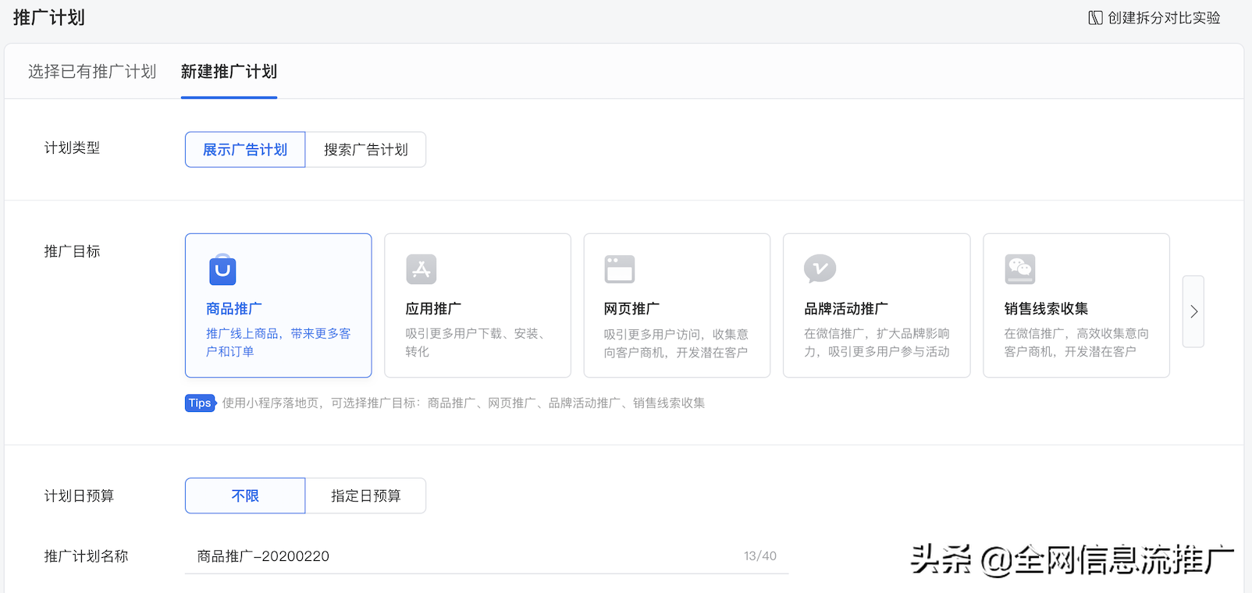
Task: Choose 指定日预算 option
Action: click(365, 495)
